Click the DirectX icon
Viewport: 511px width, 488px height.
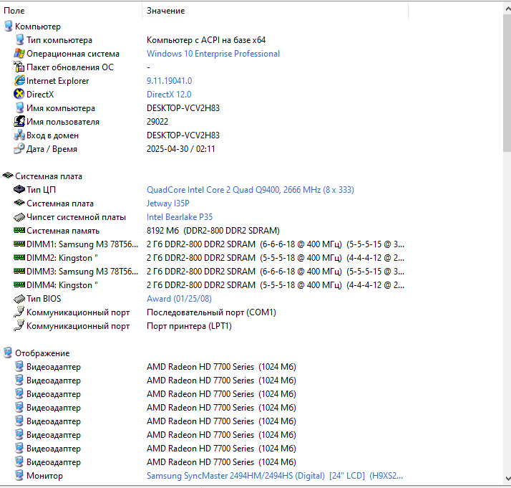[19, 95]
